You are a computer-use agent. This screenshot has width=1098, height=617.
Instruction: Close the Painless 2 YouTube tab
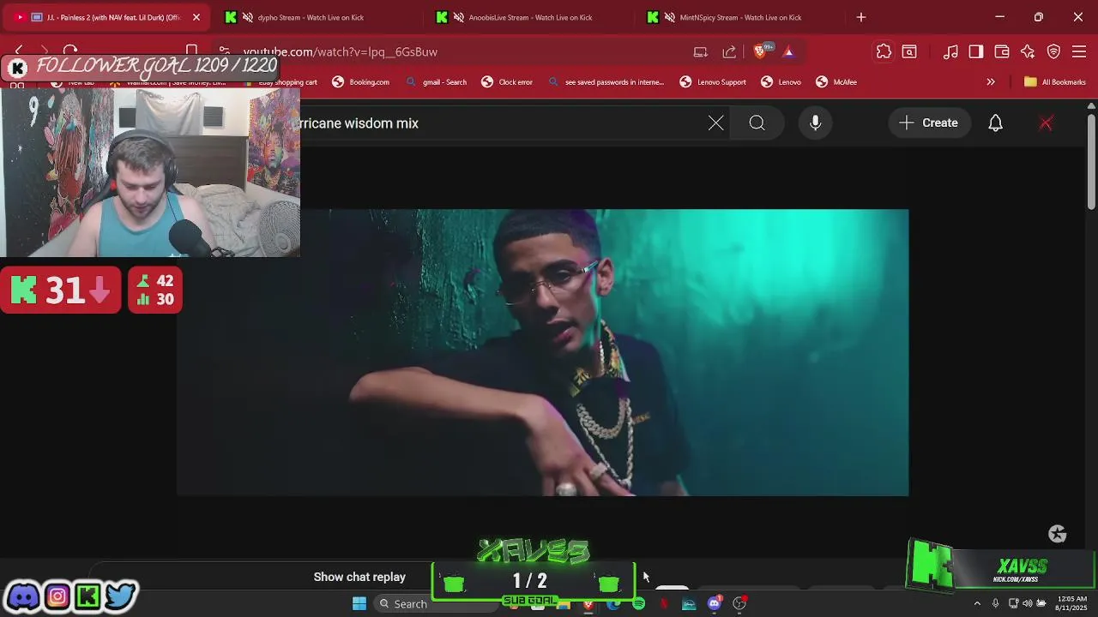pyautogui.click(x=196, y=17)
